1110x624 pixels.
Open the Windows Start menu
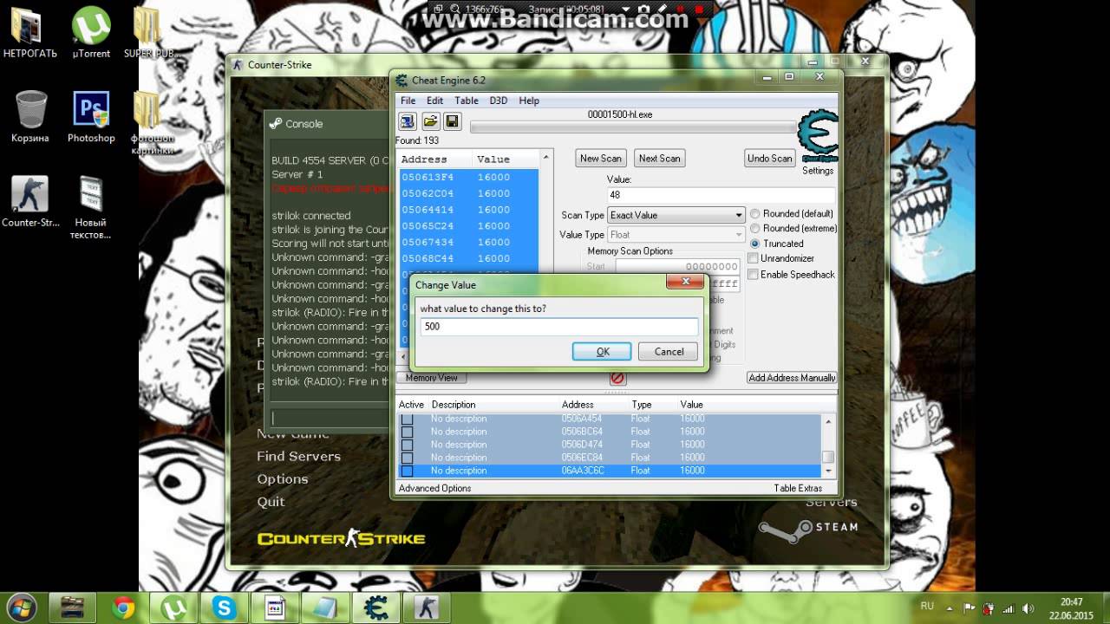(x=21, y=607)
